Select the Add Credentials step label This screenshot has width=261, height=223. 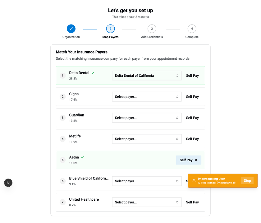click(152, 37)
